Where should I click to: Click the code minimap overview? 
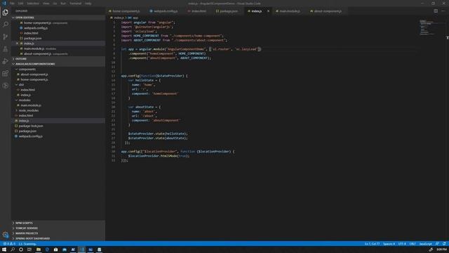[428, 27]
